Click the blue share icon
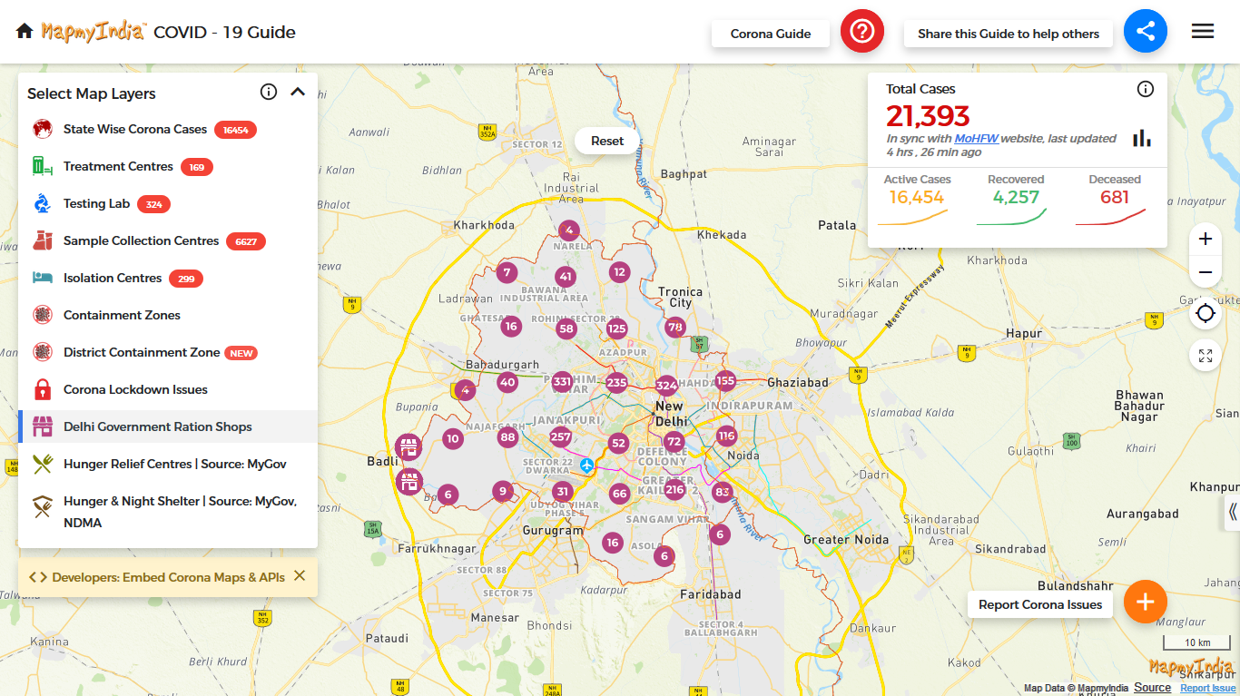This screenshot has width=1240, height=696. [x=1146, y=32]
